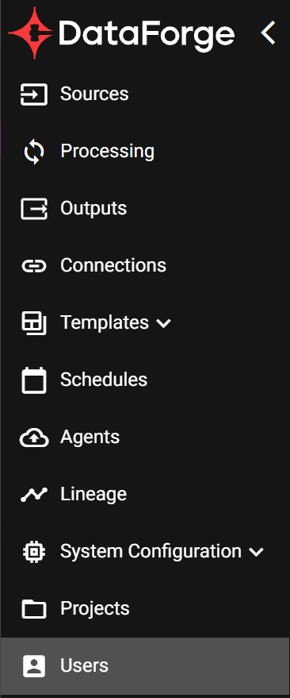Click the Outputs export-arrow icon
The width and height of the screenshot is (290, 698).
34,209
